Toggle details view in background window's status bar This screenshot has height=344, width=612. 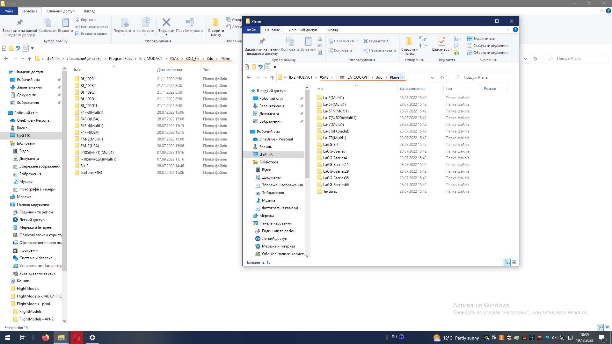tap(600, 327)
